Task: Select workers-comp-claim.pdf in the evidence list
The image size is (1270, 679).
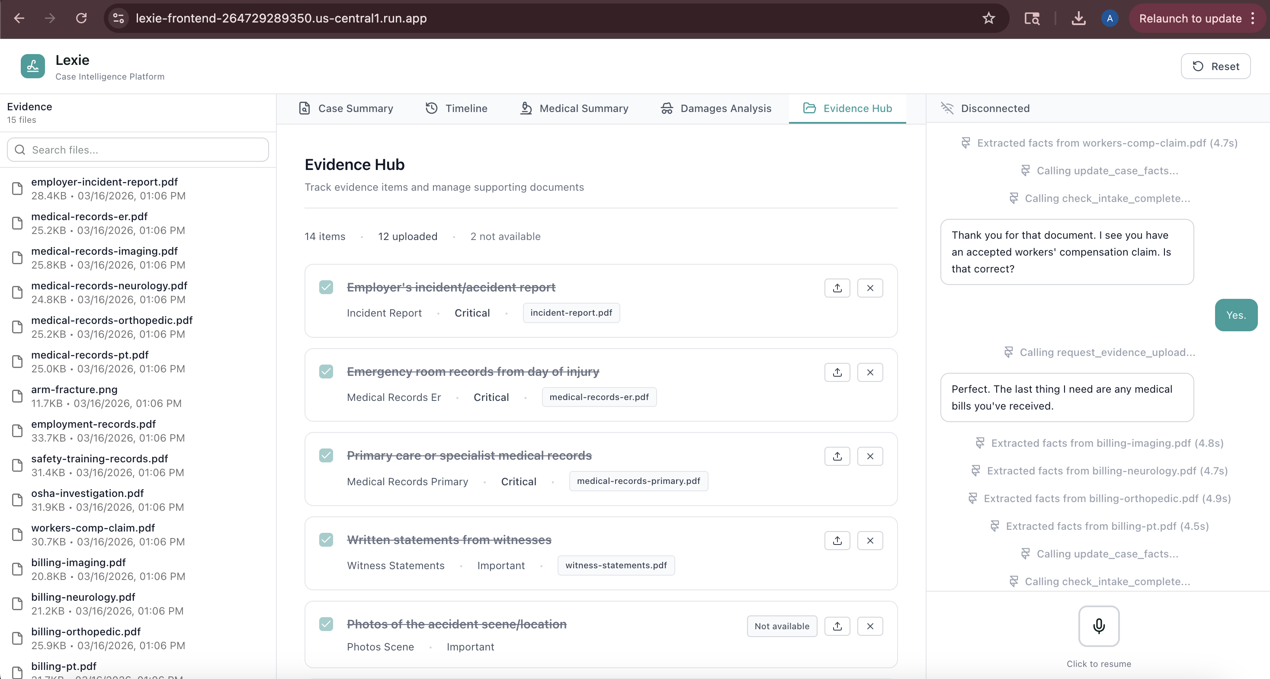Action: (x=93, y=528)
